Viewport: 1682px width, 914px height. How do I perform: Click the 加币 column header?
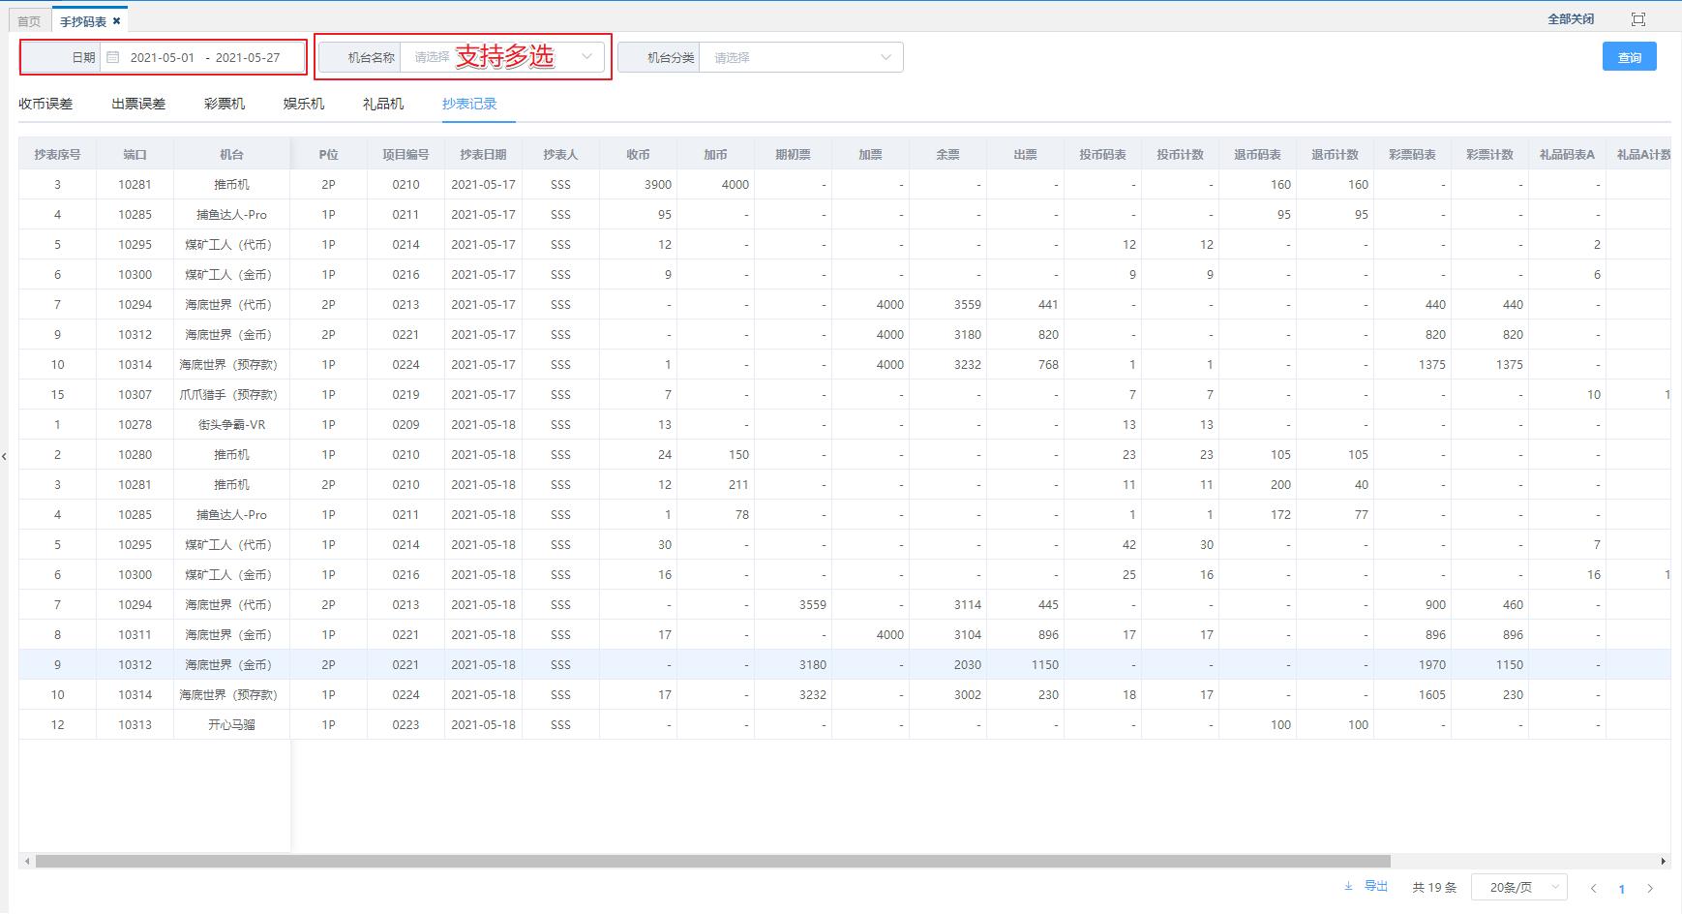pos(715,154)
